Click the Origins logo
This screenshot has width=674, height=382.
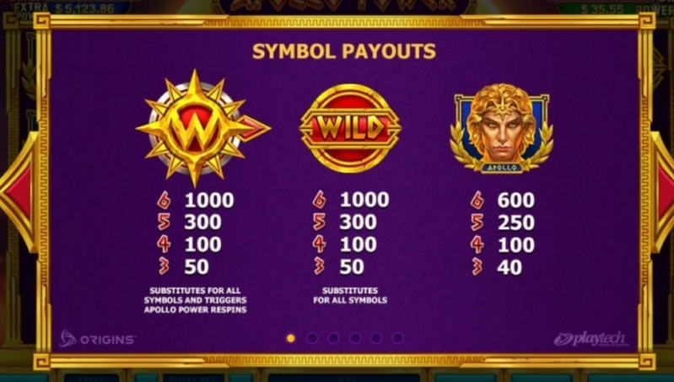97,339
